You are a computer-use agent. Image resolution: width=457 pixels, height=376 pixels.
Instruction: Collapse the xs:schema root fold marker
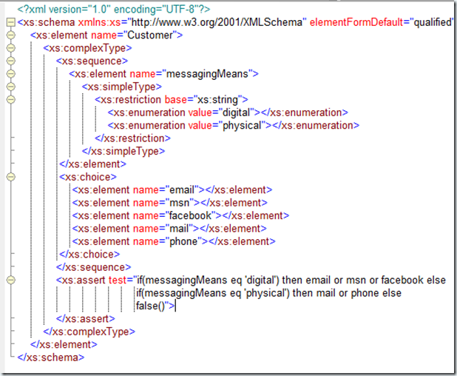(10, 23)
